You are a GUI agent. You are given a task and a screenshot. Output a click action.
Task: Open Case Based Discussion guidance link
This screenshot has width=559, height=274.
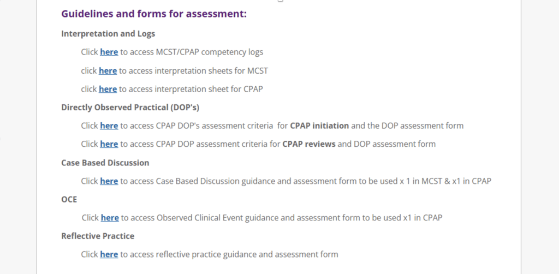click(x=109, y=181)
